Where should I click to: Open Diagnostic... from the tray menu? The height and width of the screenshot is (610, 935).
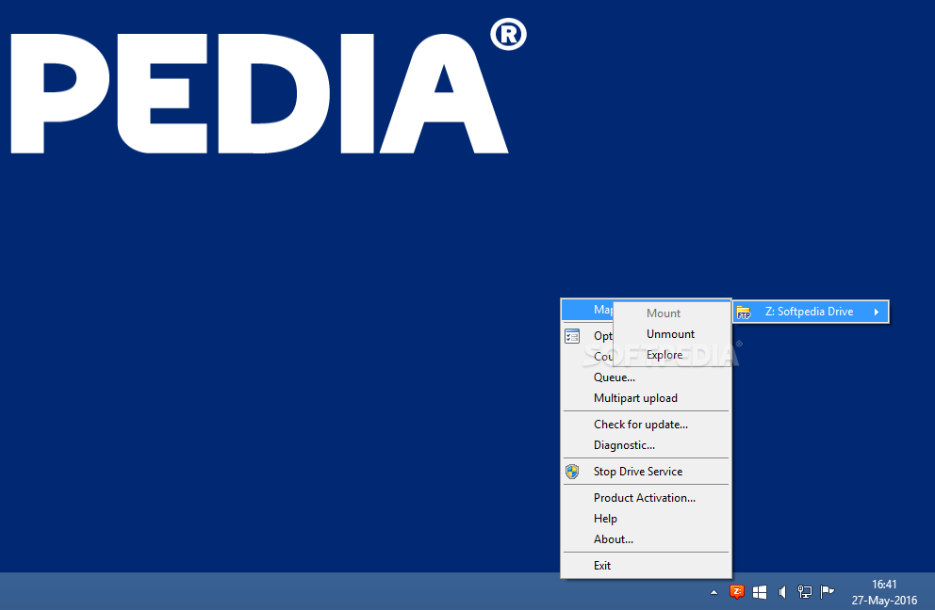click(646, 445)
